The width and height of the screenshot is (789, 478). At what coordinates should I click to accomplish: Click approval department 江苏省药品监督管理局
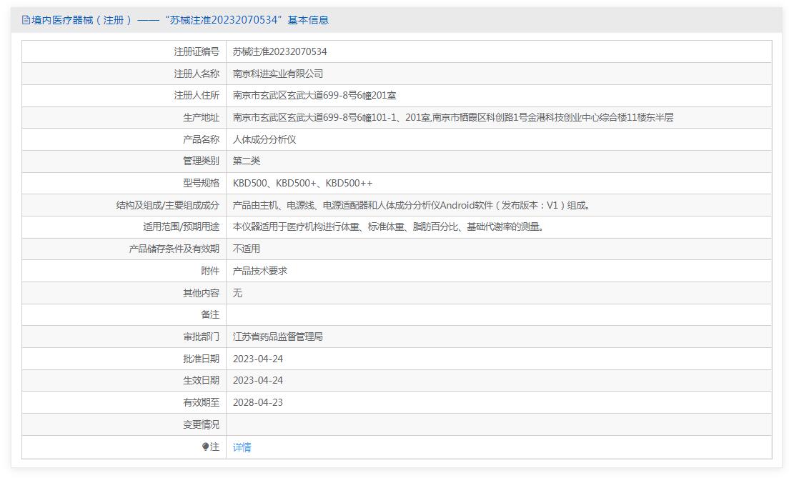[x=277, y=337]
